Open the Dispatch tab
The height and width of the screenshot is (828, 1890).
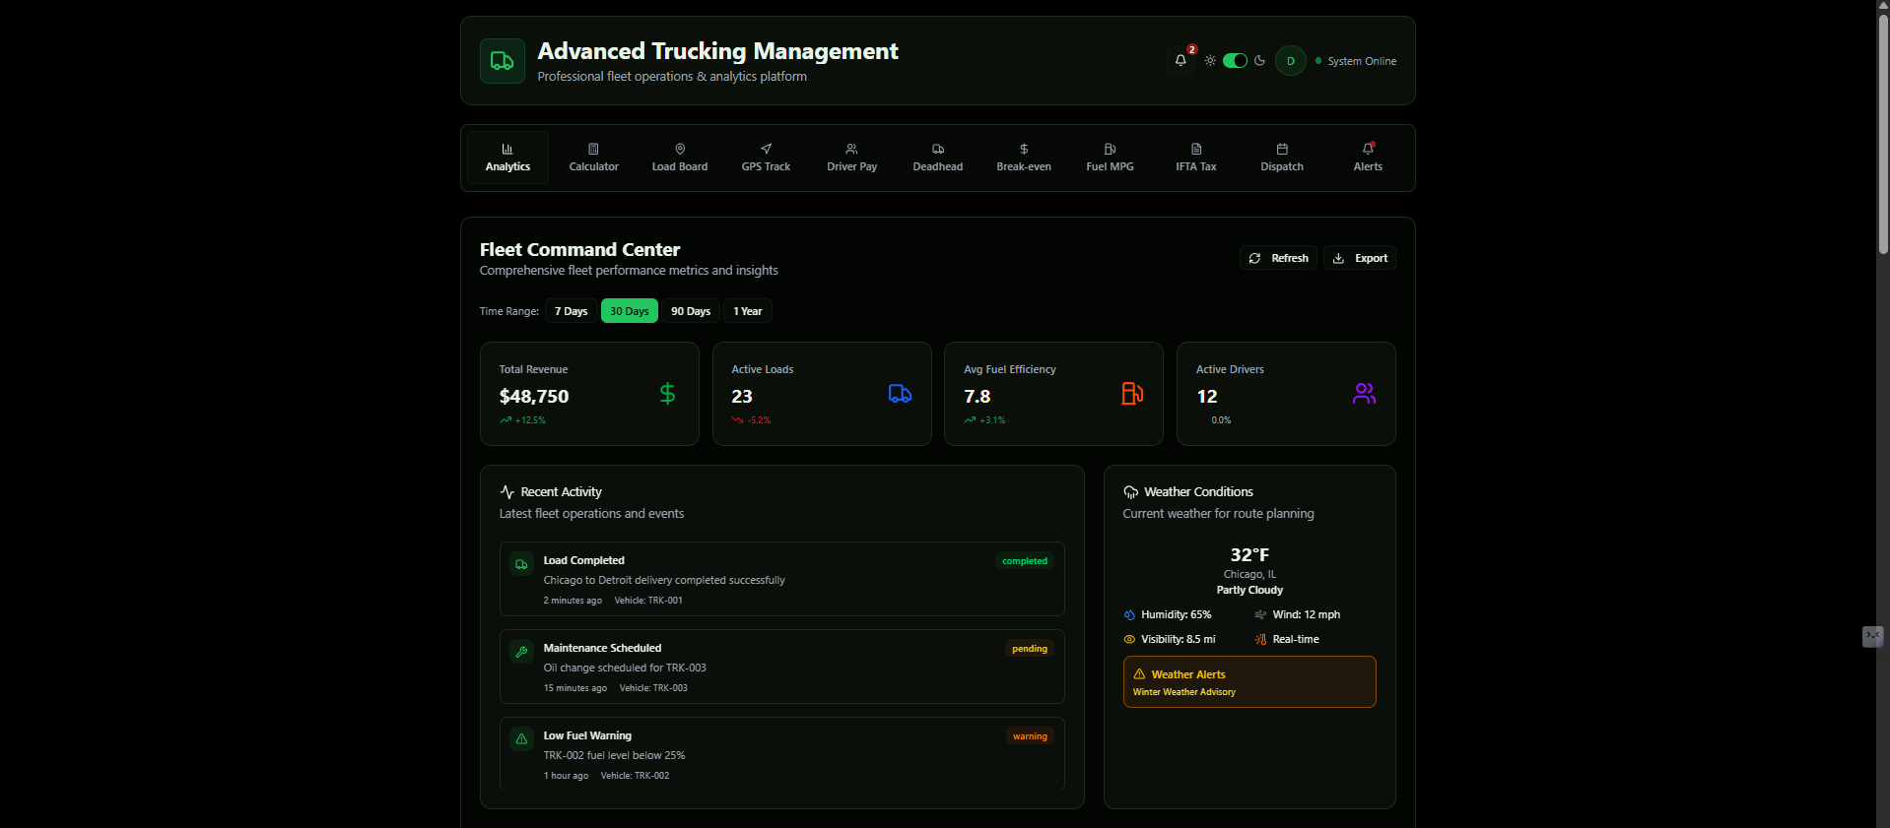1282,158
